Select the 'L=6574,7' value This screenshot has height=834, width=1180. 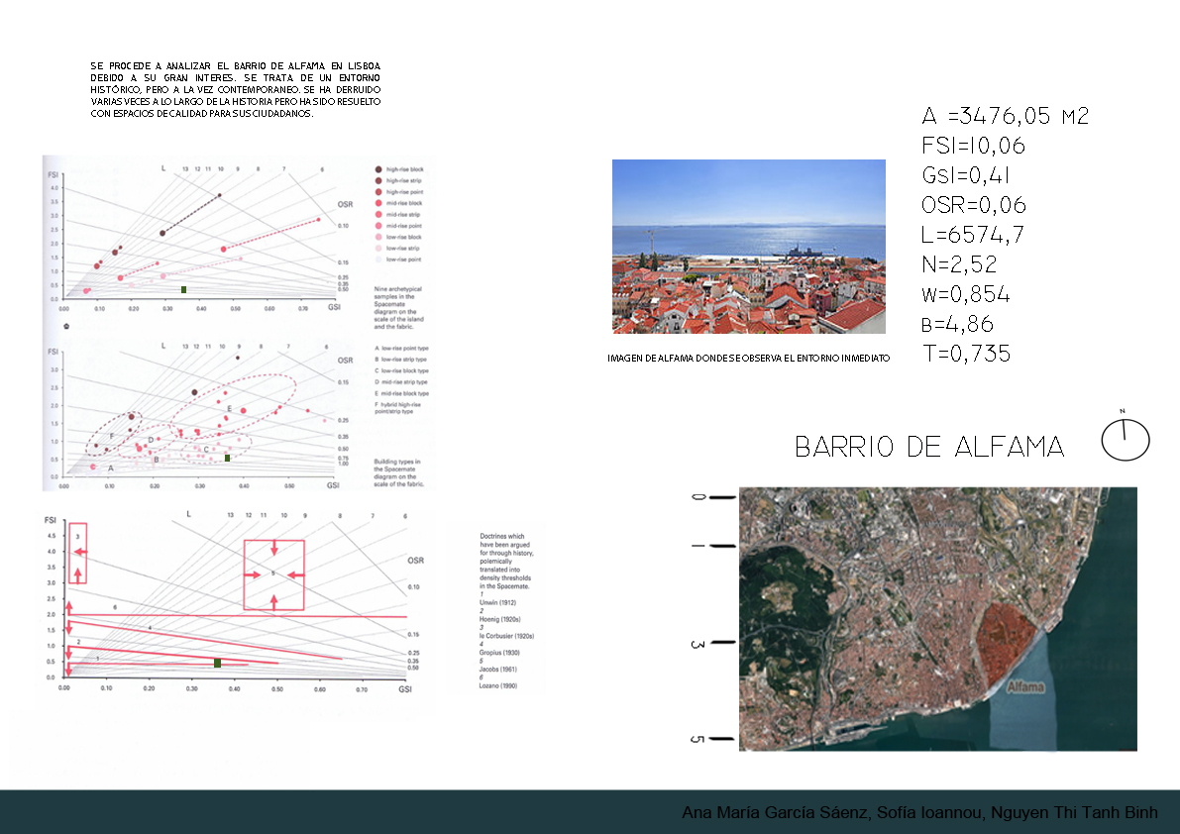(x=973, y=235)
